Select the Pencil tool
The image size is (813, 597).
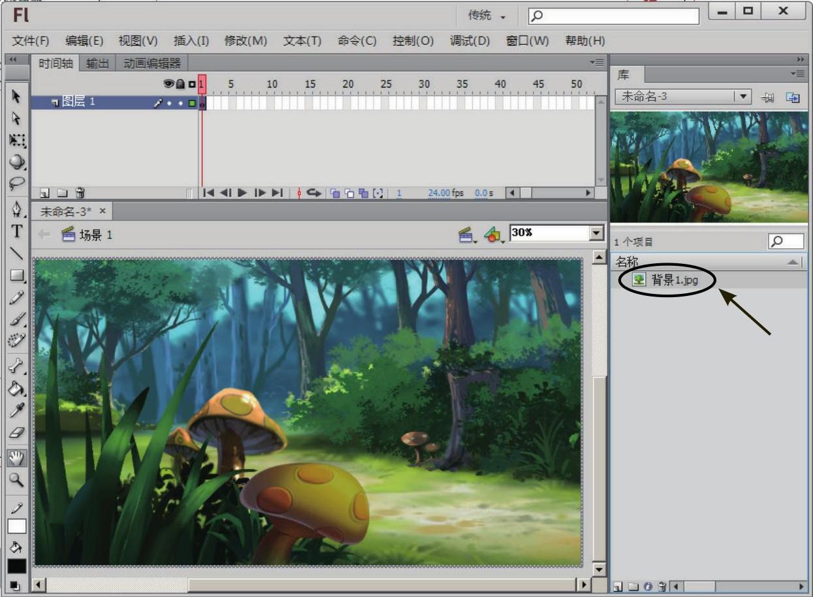tap(17, 297)
